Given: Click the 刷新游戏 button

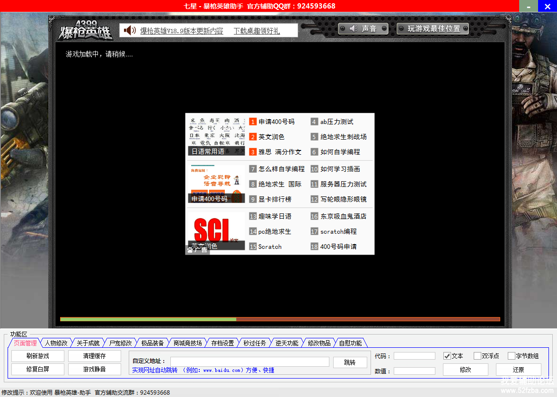Looking at the screenshot, I should tap(38, 356).
